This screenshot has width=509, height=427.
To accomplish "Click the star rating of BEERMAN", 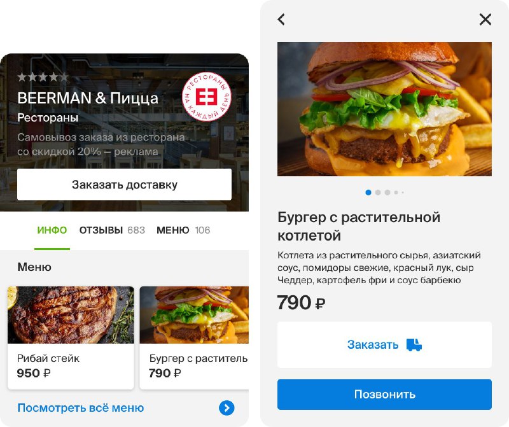I will tap(43, 77).
